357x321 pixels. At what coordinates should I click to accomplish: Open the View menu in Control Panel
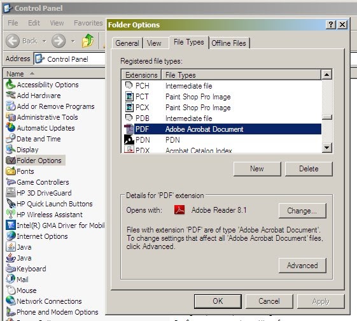57,23
